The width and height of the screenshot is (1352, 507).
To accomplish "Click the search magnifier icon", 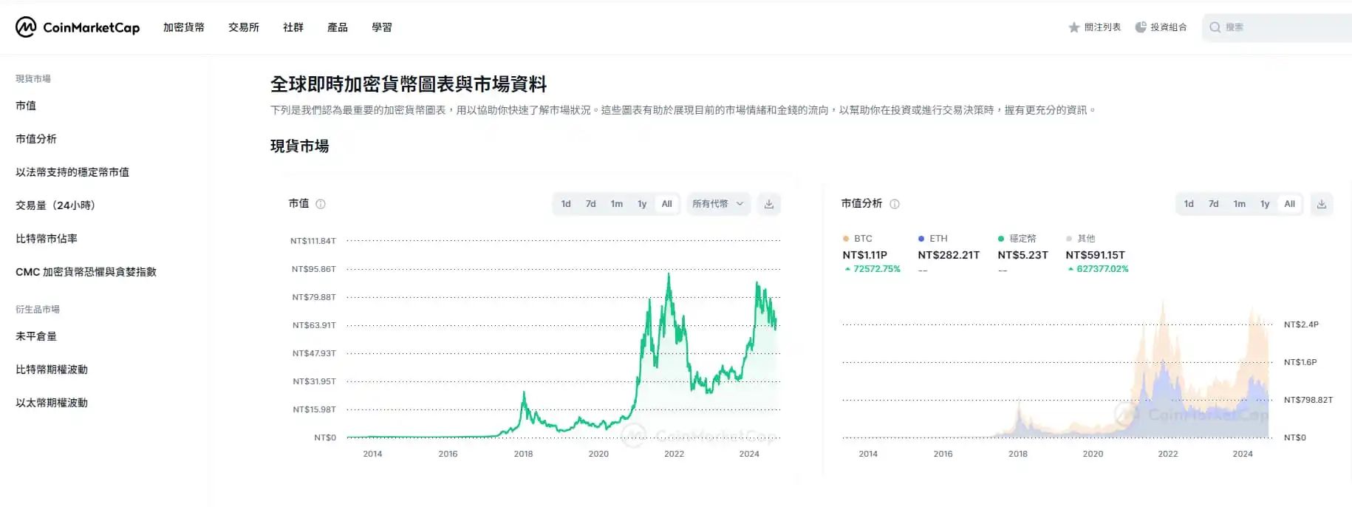I will (1215, 27).
